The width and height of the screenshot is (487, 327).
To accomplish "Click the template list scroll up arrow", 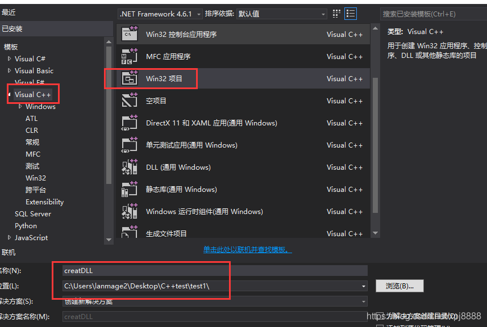I will pos(375,28).
